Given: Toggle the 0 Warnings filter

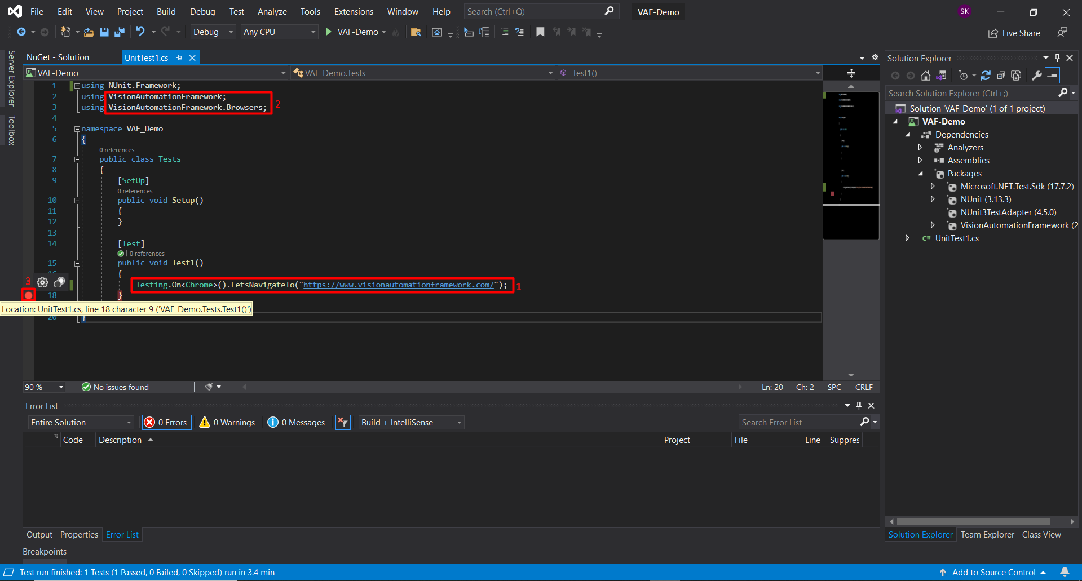Looking at the screenshot, I should click(227, 422).
